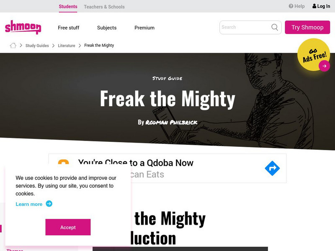Go to Literature breadcrumb link

(67, 46)
